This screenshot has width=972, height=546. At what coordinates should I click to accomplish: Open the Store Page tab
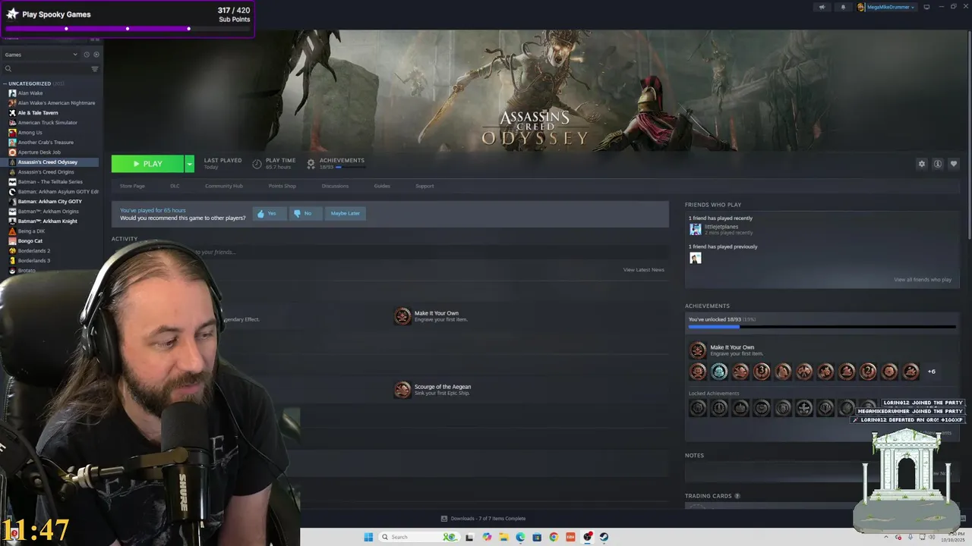132,186
